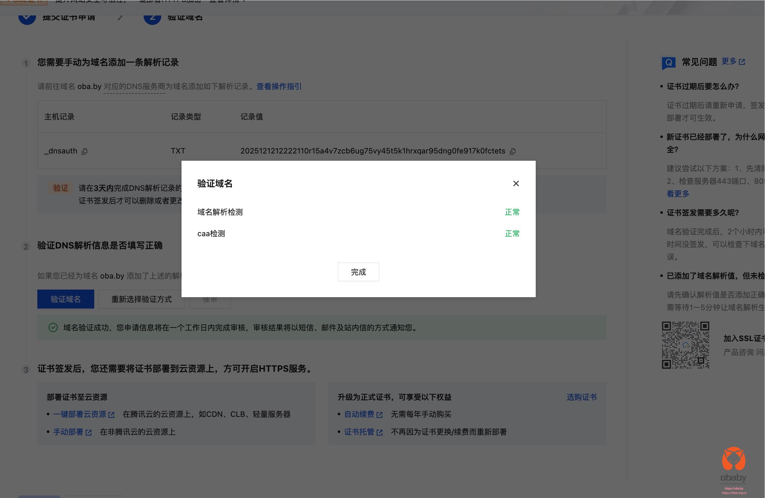The image size is (765, 498).
Task: Click the Q icon beside 常见问题
Action: point(669,62)
